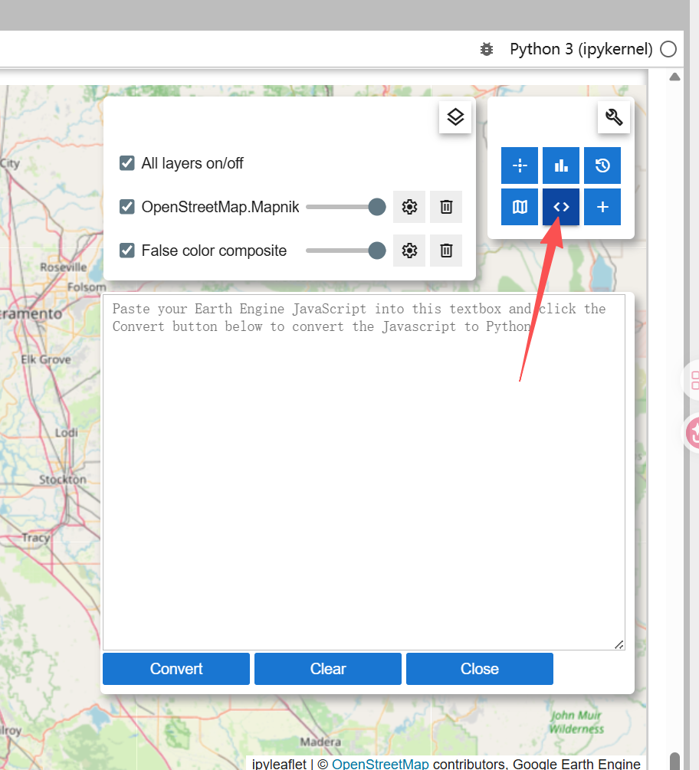Open the OpenStreetMap attribution link
Viewport: 699px width, 770px height.
[380, 764]
